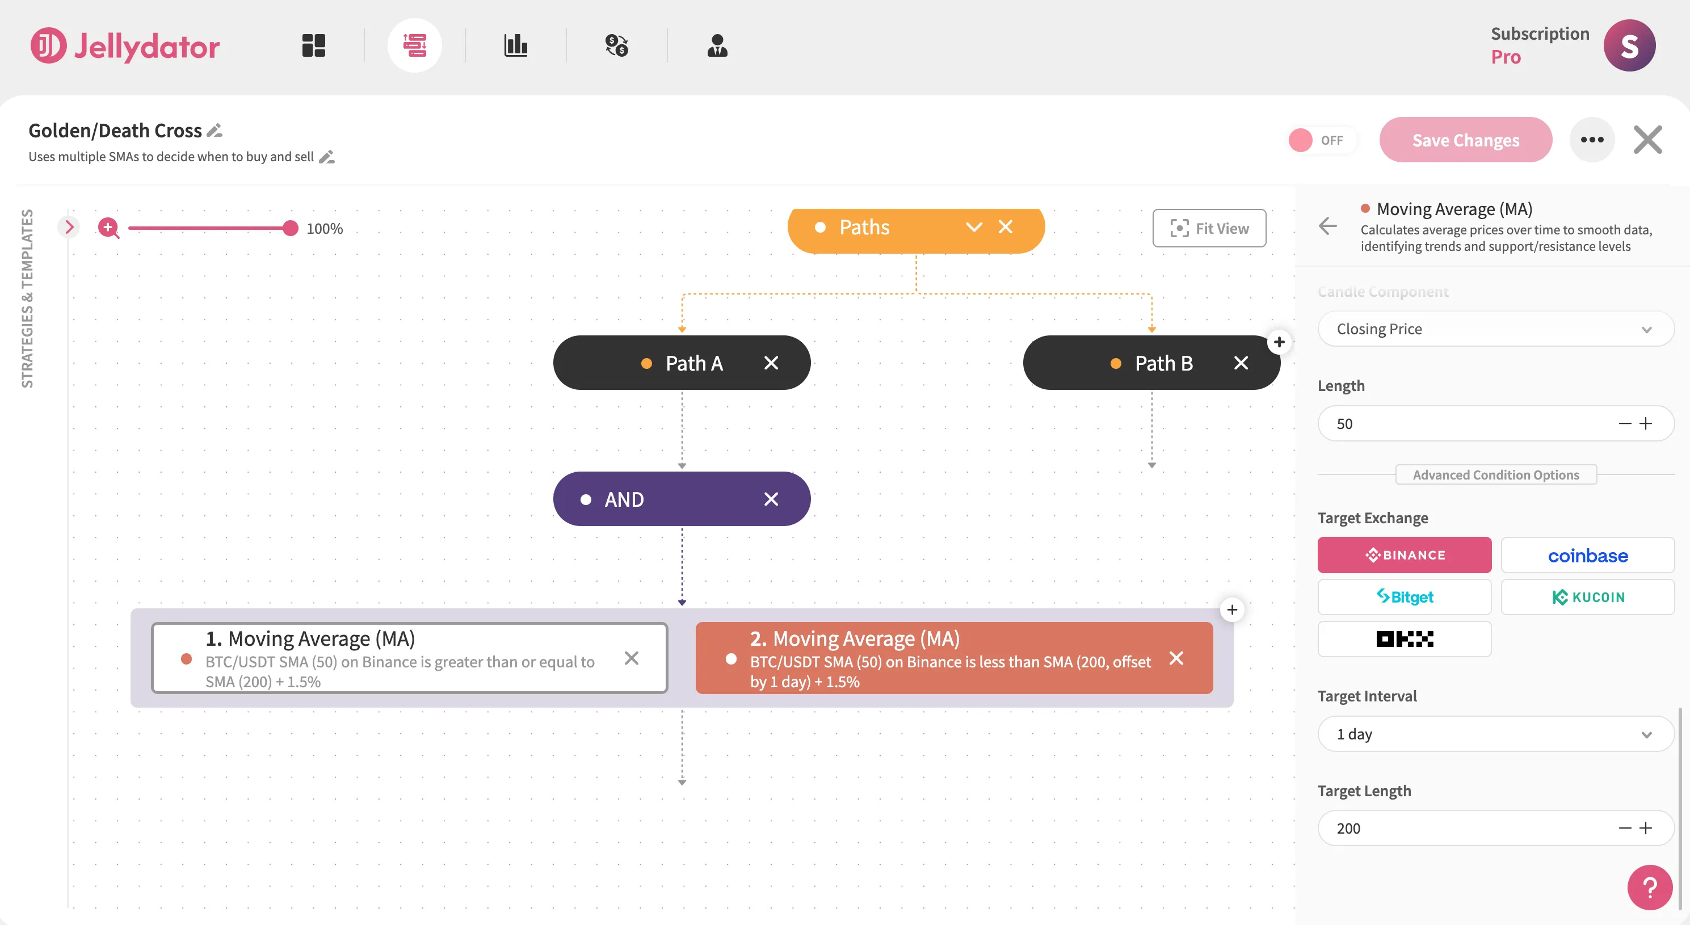Viewport: 1690px width, 925px height.
Task: Open the currency exchange icon
Action: pyautogui.click(x=617, y=45)
